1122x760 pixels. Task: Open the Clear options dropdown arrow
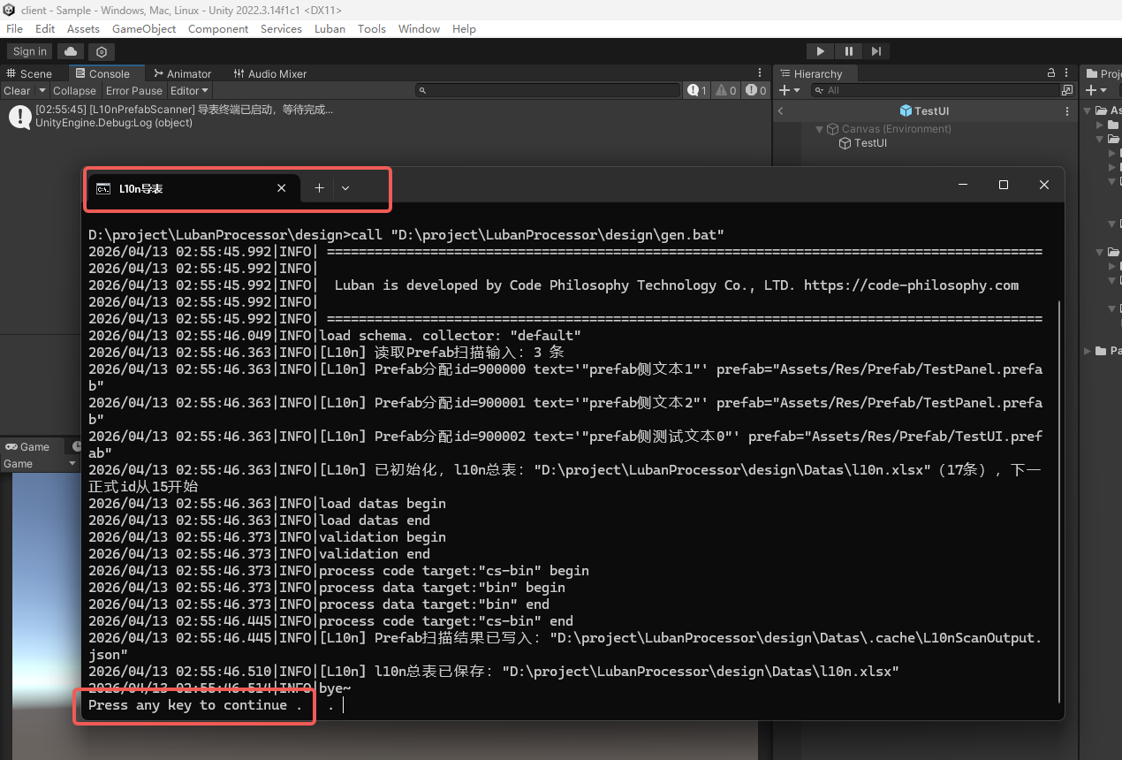42,90
